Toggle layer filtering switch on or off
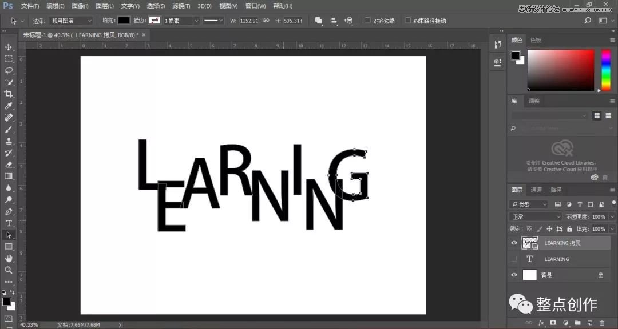Viewport: 618px width, 329px height. pos(614,203)
